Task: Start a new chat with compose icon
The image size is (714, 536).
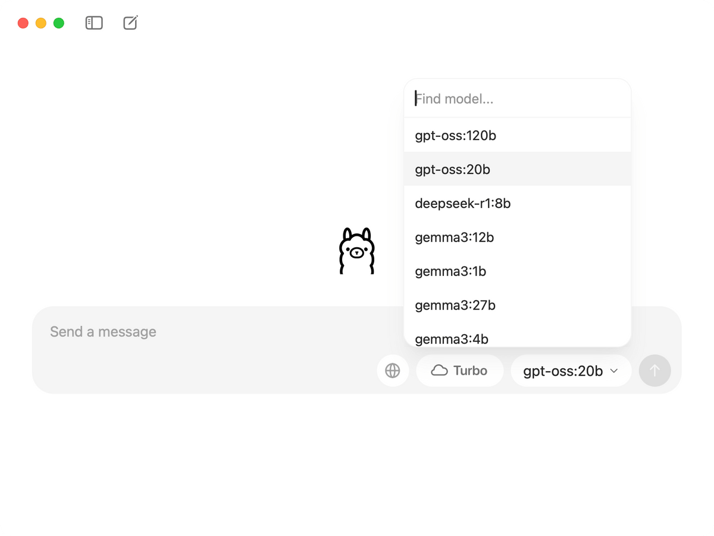Action: 130,23
